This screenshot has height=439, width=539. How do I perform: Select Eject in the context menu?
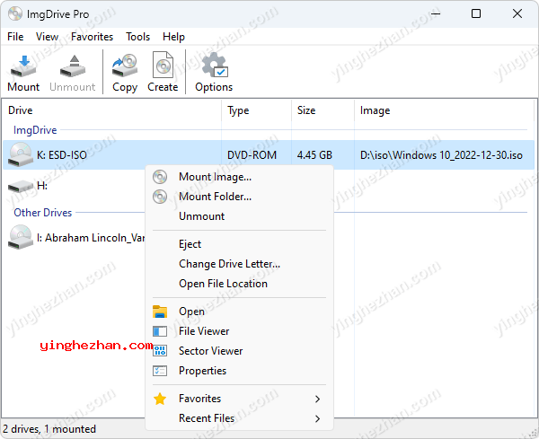239,244
